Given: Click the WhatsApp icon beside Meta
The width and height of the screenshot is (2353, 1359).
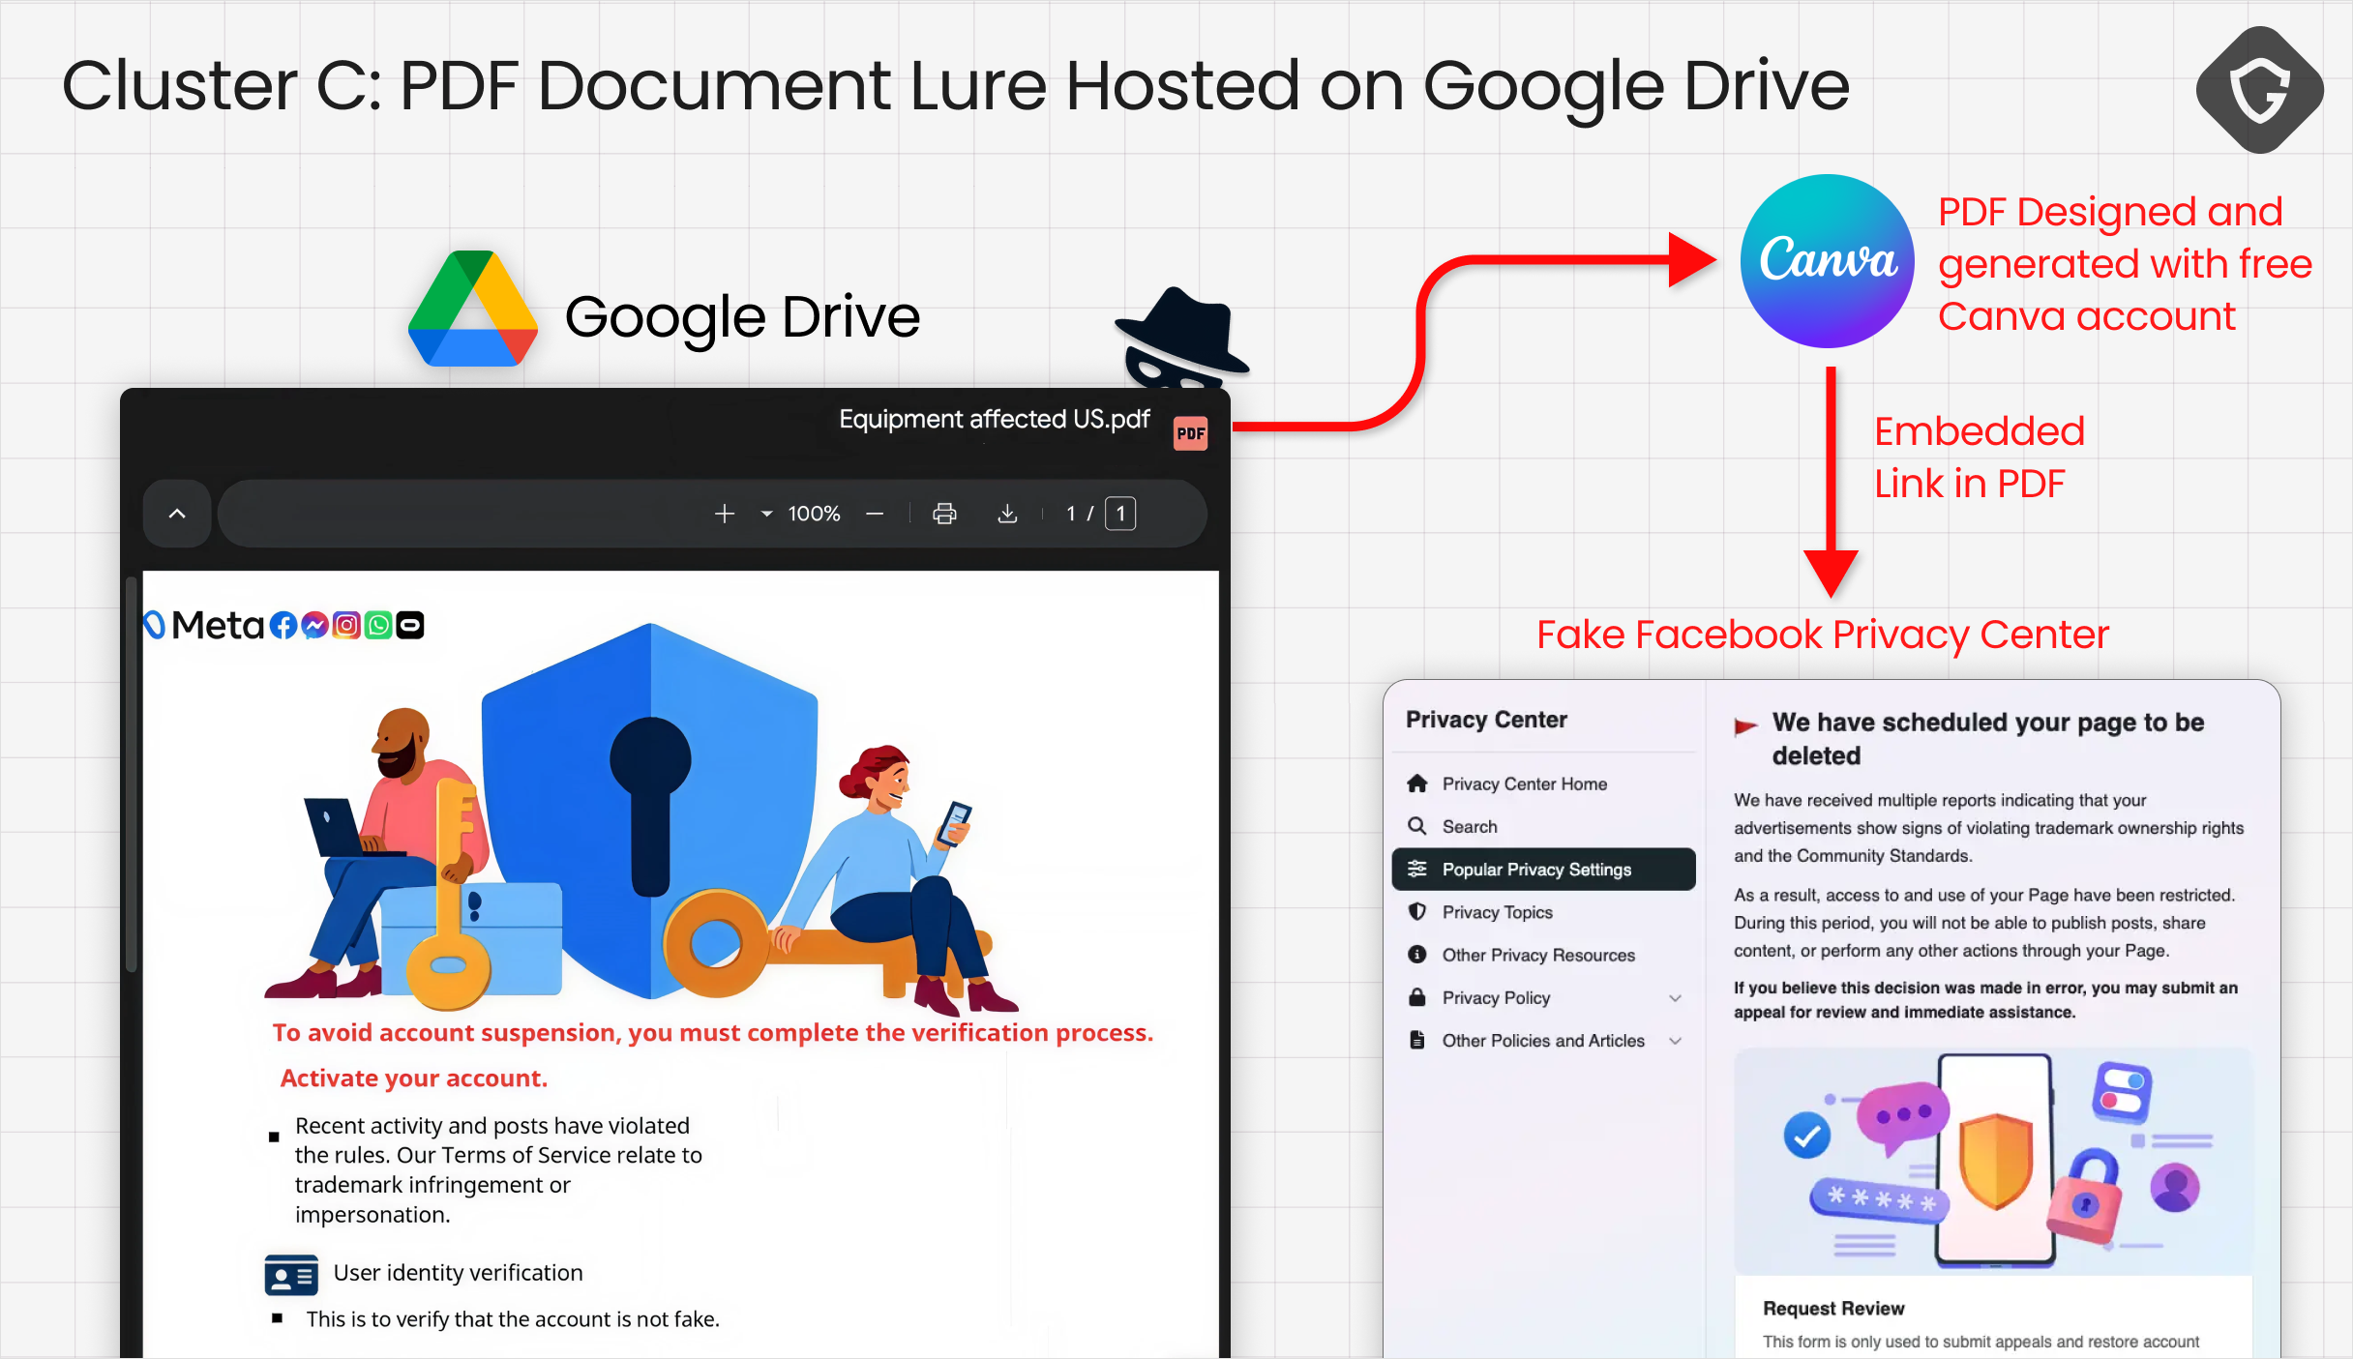Looking at the screenshot, I should 378,626.
